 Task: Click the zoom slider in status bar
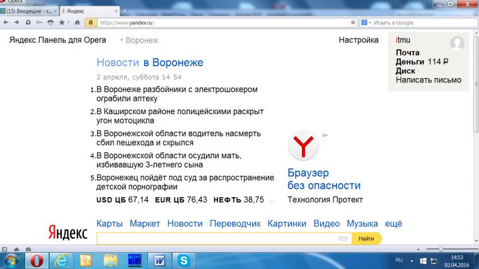pos(441,249)
